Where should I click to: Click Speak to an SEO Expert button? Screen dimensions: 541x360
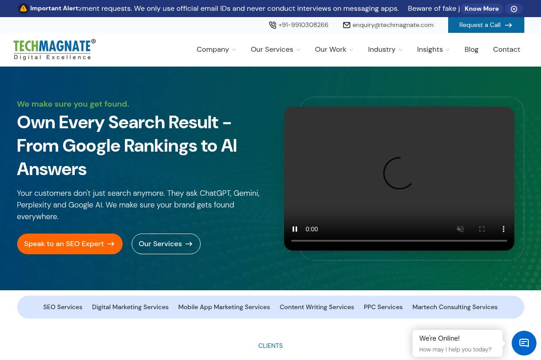pyautogui.click(x=70, y=244)
